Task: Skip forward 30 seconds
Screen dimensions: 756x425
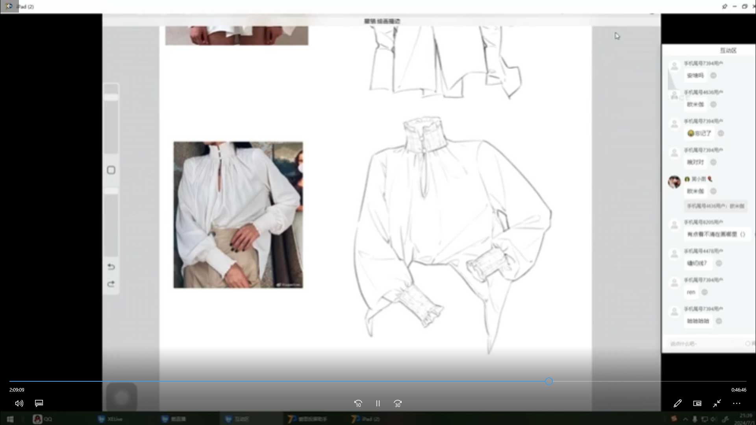Action: [398, 404]
